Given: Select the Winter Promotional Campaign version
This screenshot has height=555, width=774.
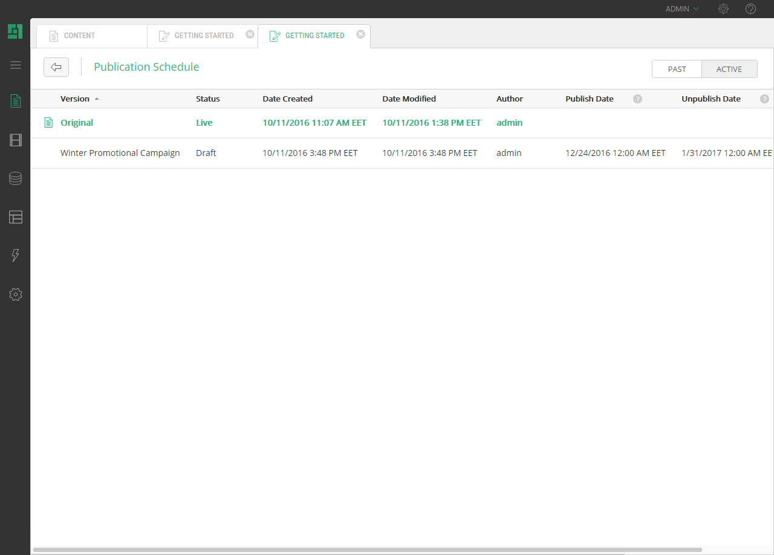Looking at the screenshot, I should [120, 153].
